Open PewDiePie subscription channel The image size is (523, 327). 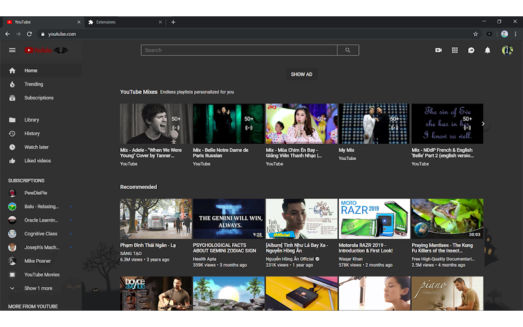point(41,193)
